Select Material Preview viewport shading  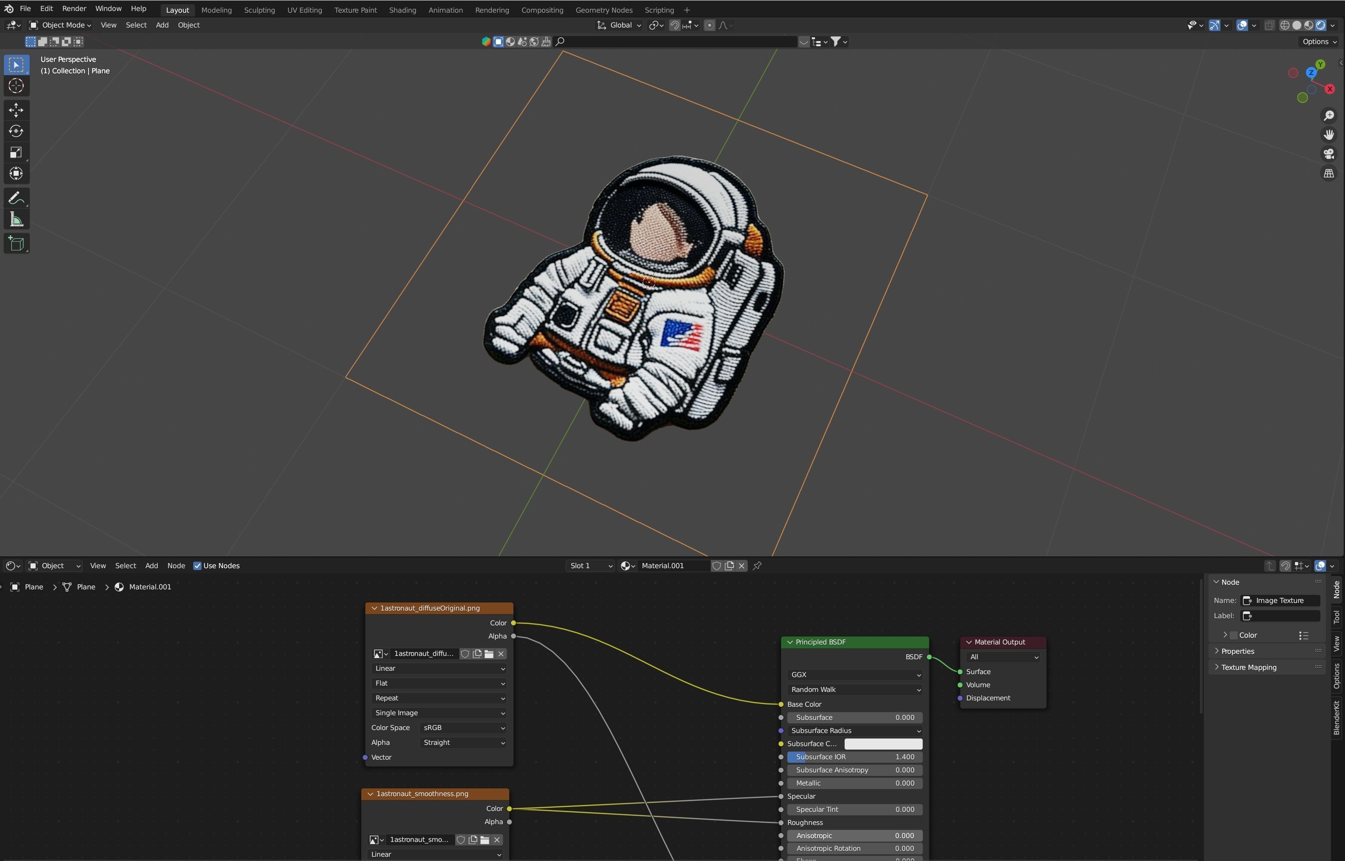[1309, 25]
